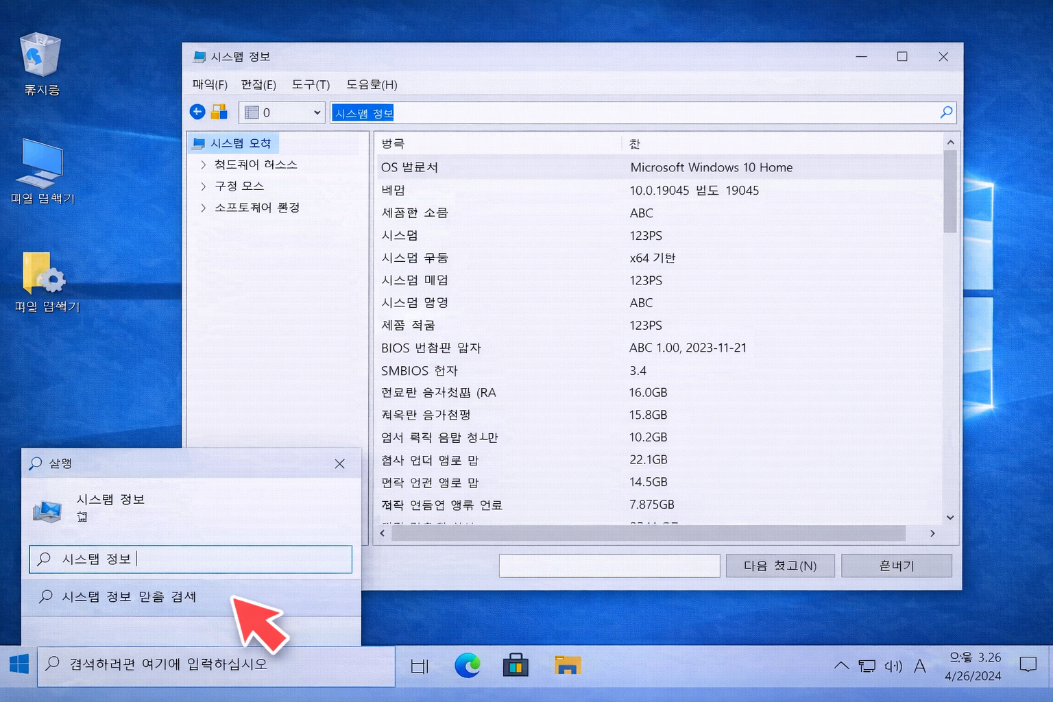
Task: Click the Find Next (N) button
Action: point(780,566)
